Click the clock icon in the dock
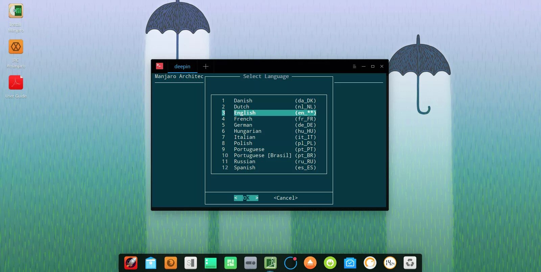The image size is (541, 272). tap(390, 263)
